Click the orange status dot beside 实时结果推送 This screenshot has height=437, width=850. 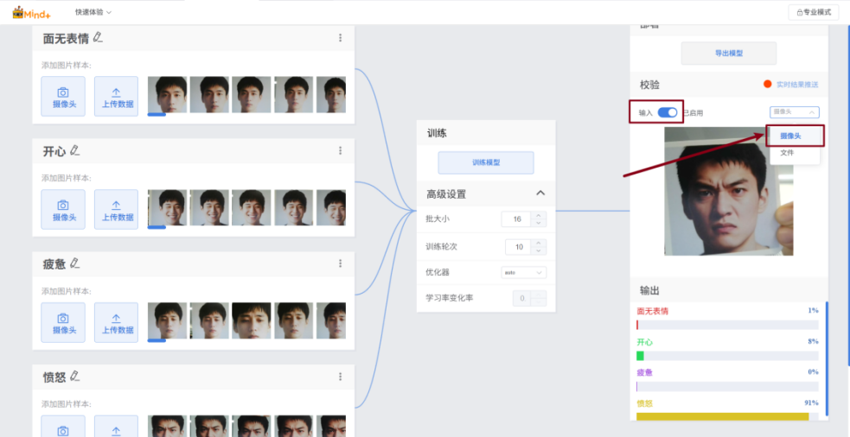tap(767, 84)
